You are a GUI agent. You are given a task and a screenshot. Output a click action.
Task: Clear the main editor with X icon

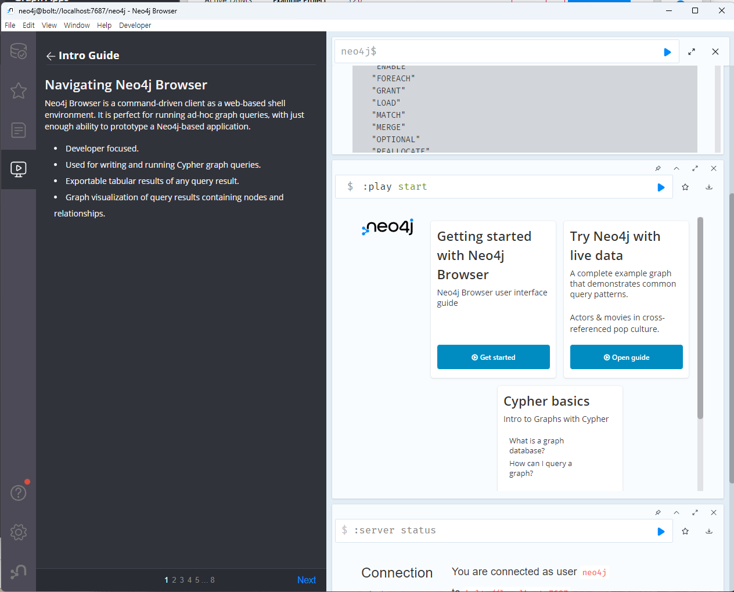tap(715, 52)
